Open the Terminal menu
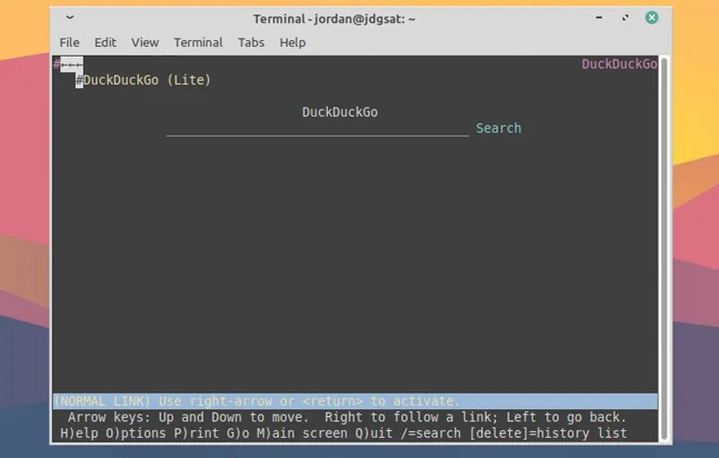Image resolution: width=719 pixels, height=458 pixels. 198,43
